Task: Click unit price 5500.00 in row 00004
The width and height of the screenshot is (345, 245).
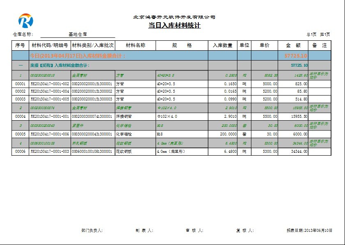Action: pyautogui.click(x=270, y=117)
